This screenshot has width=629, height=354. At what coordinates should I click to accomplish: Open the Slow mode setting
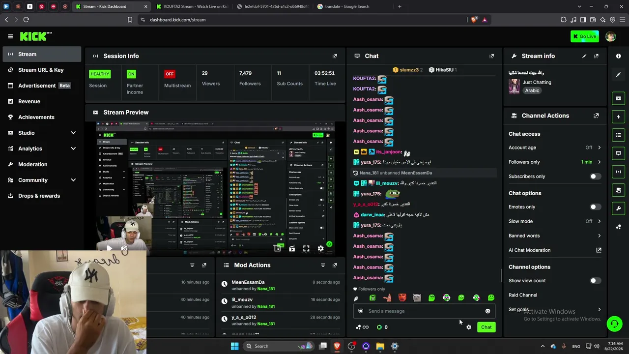[x=555, y=221]
